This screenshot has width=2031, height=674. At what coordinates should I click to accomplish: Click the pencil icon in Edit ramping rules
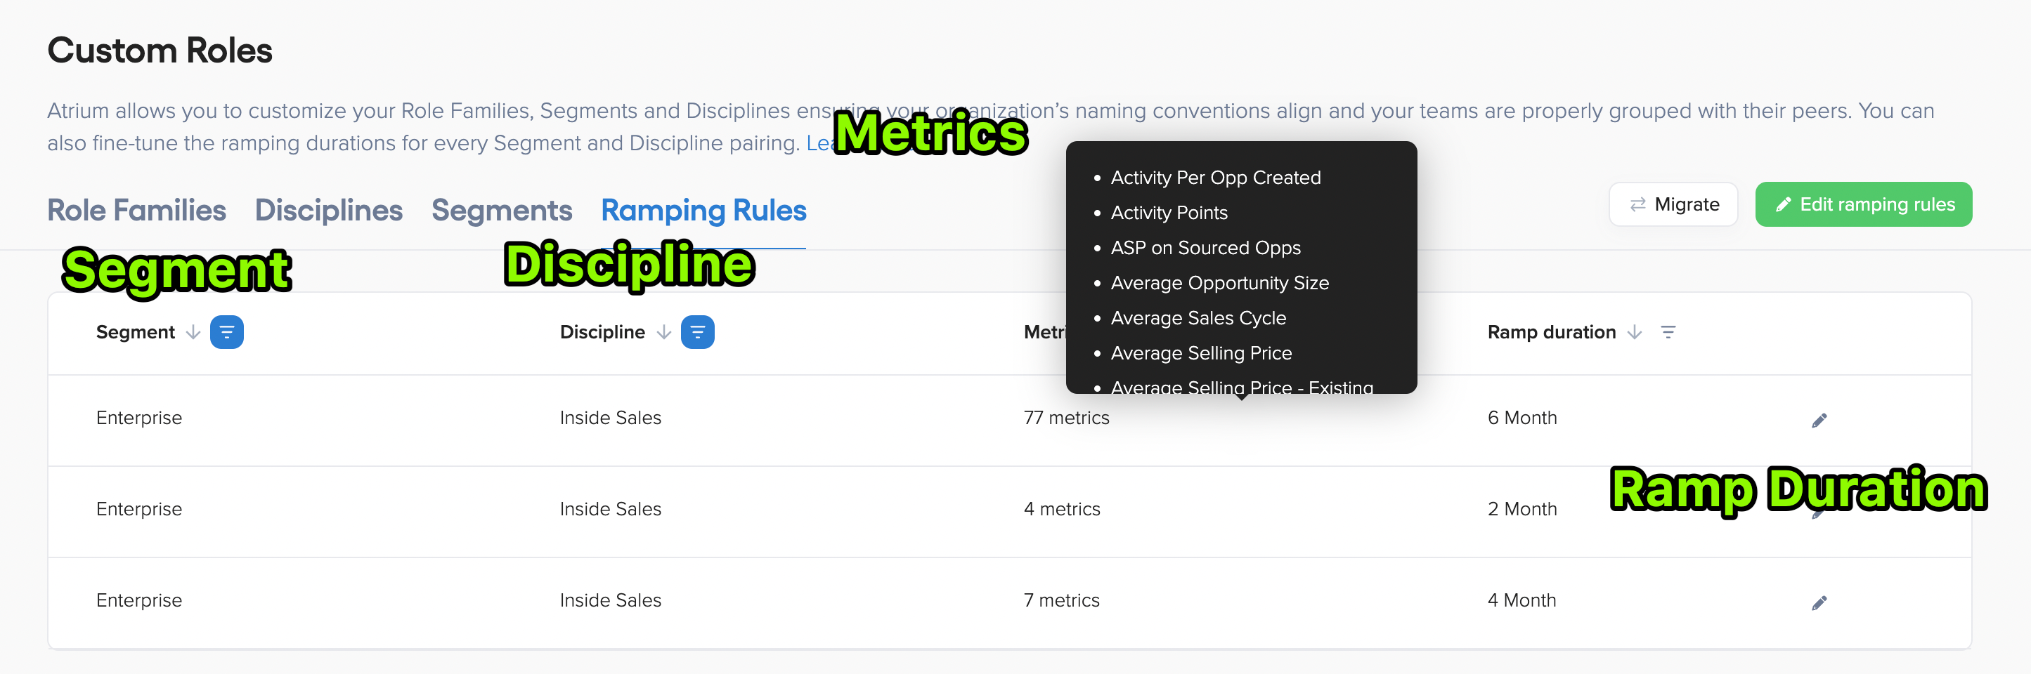(1785, 204)
